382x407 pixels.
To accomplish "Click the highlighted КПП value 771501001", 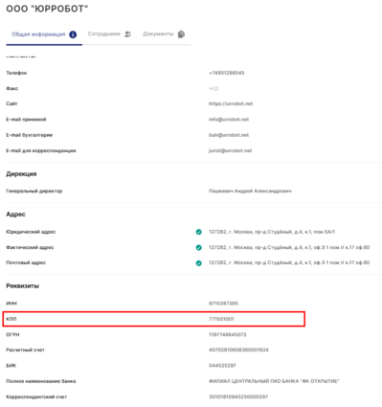I will click(x=221, y=319).
